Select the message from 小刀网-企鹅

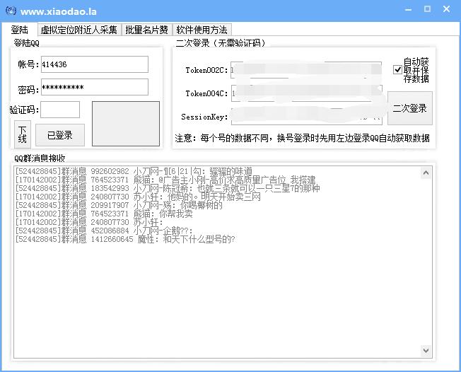pyautogui.click(x=104, y=231)
